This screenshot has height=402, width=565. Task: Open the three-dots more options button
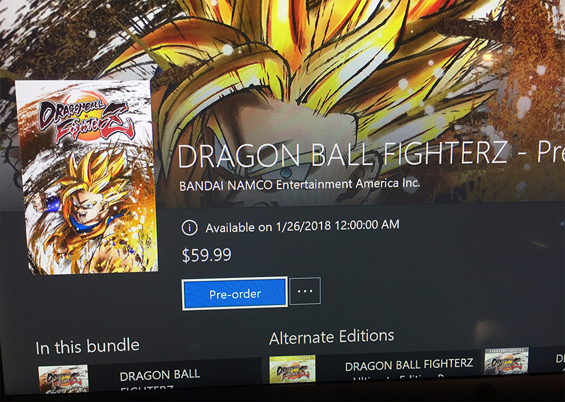(305, 291)
